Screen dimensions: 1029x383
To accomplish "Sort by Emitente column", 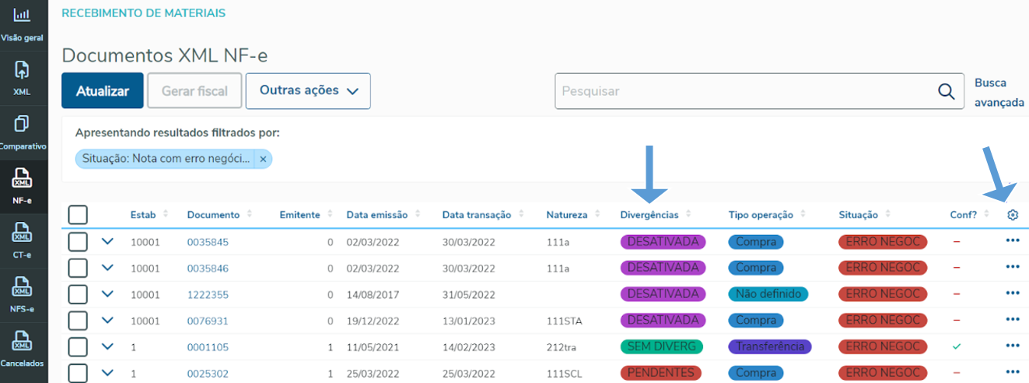I will click(x=306, y=214).
